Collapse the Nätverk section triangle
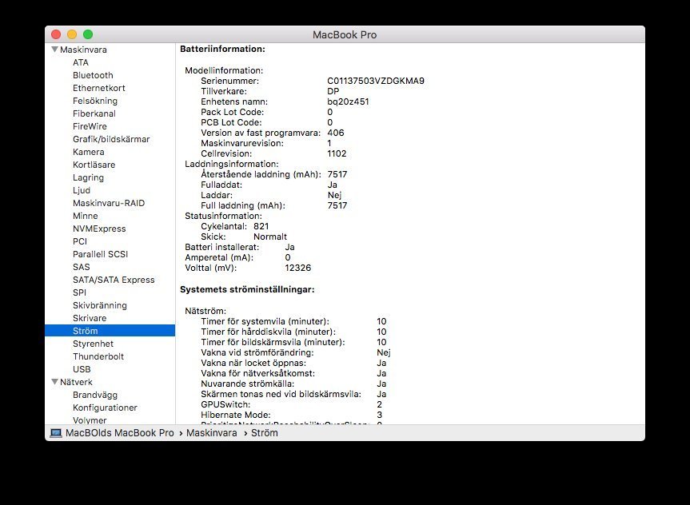Viewport: 690px width, 505px height. click(54, 382)
